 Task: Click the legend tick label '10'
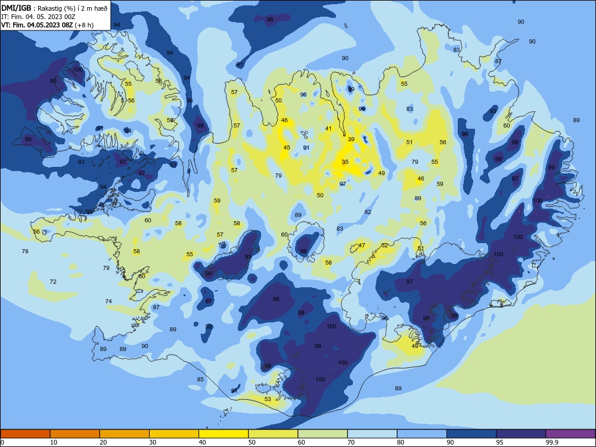coord(54,442)
